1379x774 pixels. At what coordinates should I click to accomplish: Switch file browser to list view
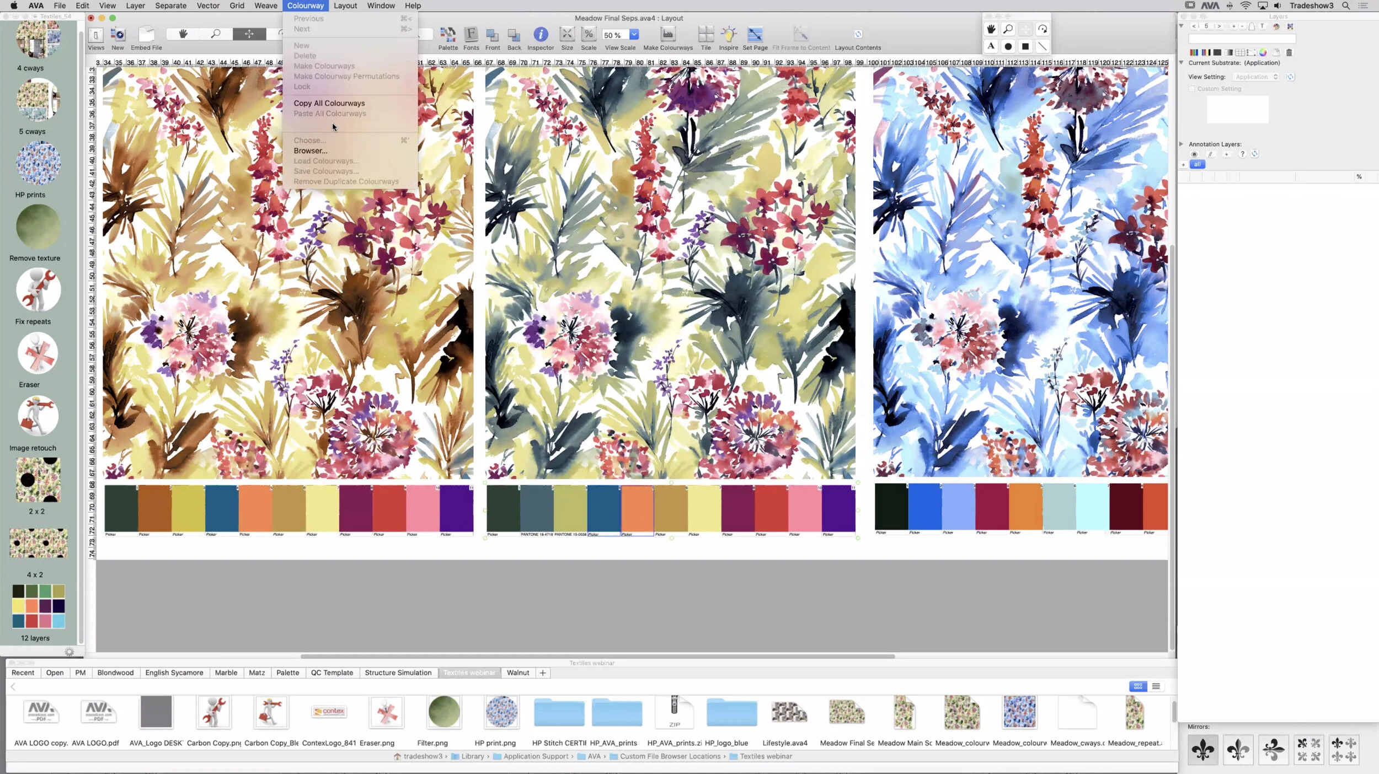1156,686
